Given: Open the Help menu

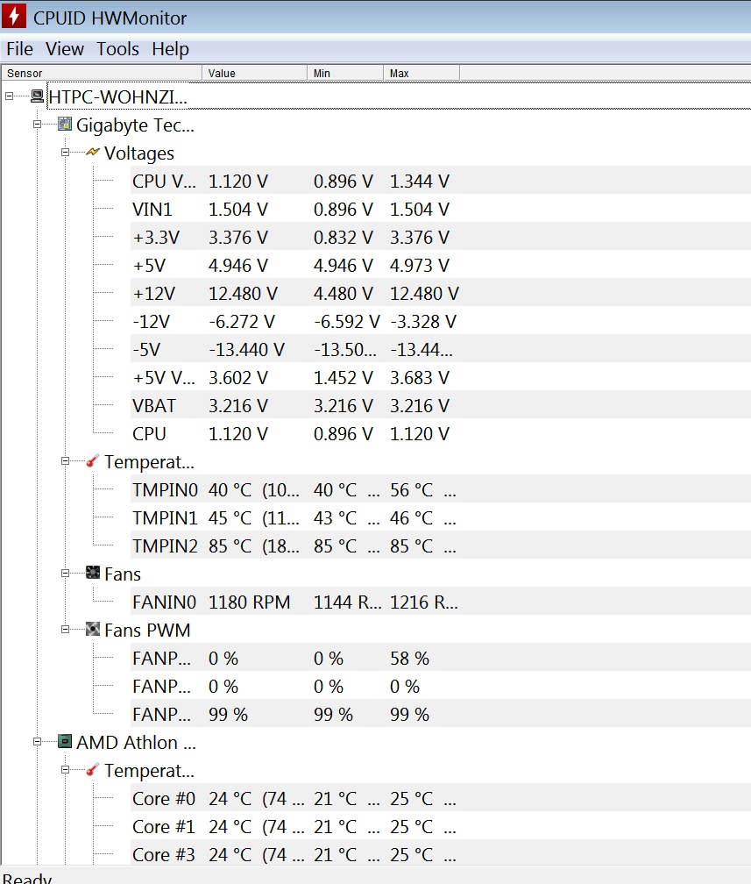Looking at the screenshot, I should [x=170, y=49].
